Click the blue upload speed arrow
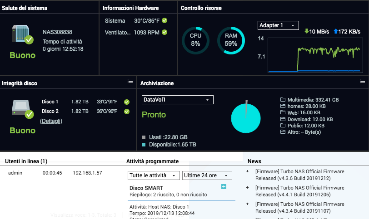The height and width of the screenshot is (219, 369). (335, 31)
